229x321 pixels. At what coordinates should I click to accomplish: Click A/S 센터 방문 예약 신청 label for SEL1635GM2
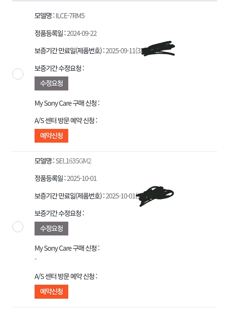tap(66, 276)
